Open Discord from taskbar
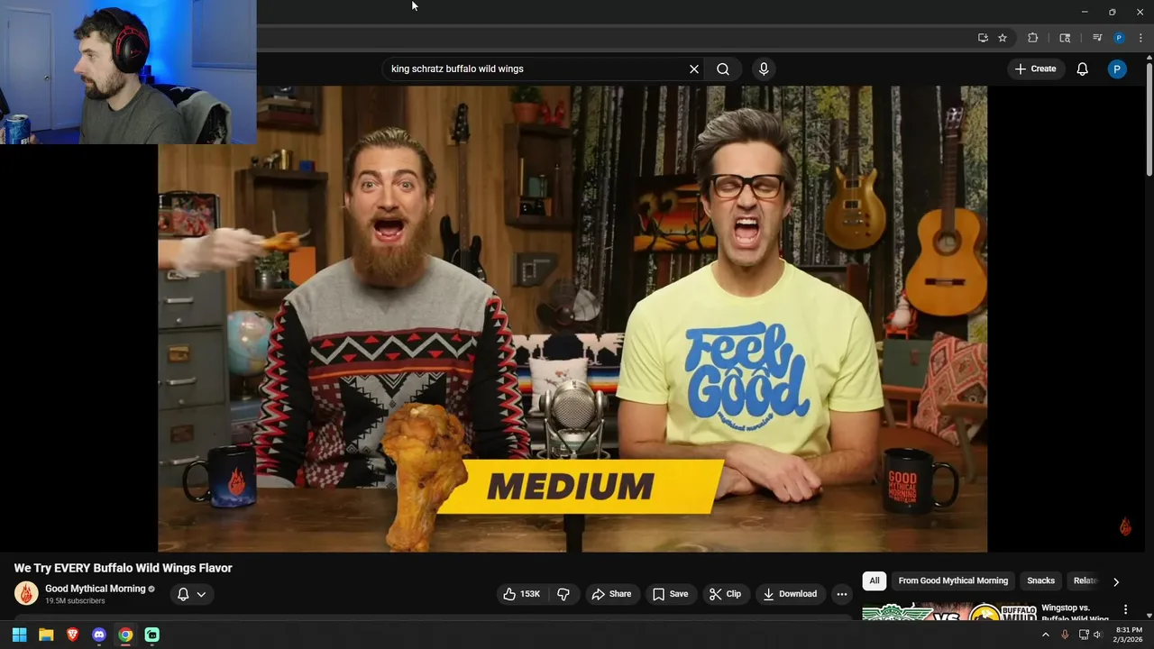Screen dimensions: 1154x649 [x=99, y=635]
